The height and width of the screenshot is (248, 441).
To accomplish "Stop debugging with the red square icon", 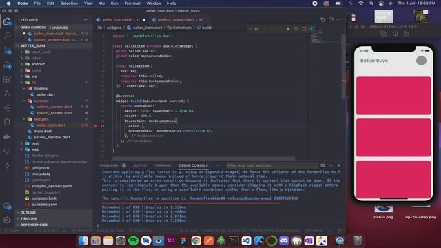I will click(304, 29).
